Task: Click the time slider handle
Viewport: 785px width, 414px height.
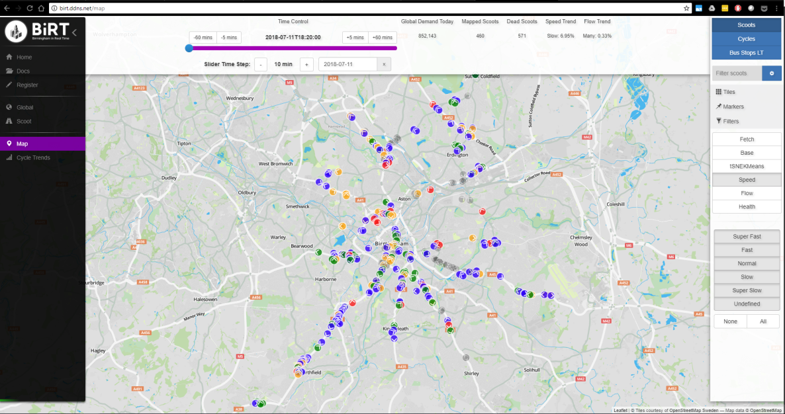Action: coord(189,48)
